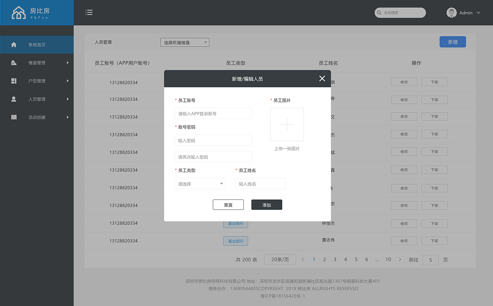Click the 请输入APP登录账号 input field
The width and height of the screenshot is (493, 306).
point(213,113)
